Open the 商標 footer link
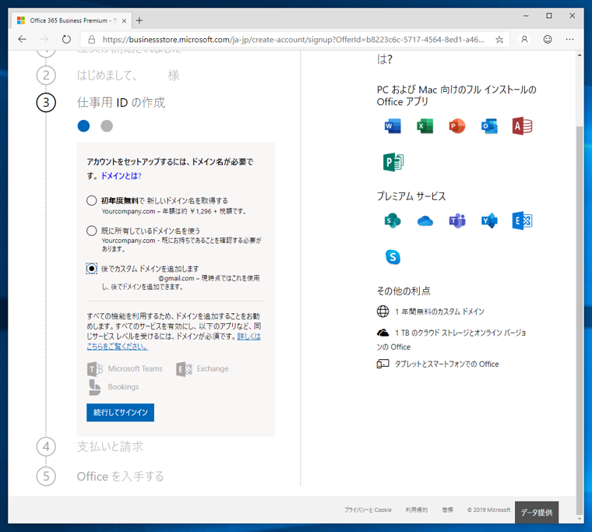This screenshot has height=532, width=592. pos(447,509)
